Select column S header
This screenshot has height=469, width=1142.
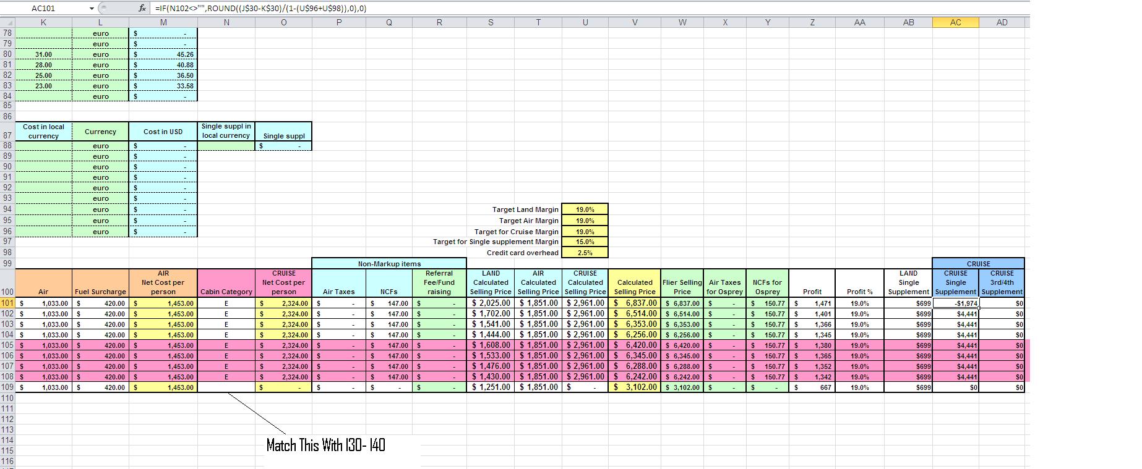click(491, 22)
